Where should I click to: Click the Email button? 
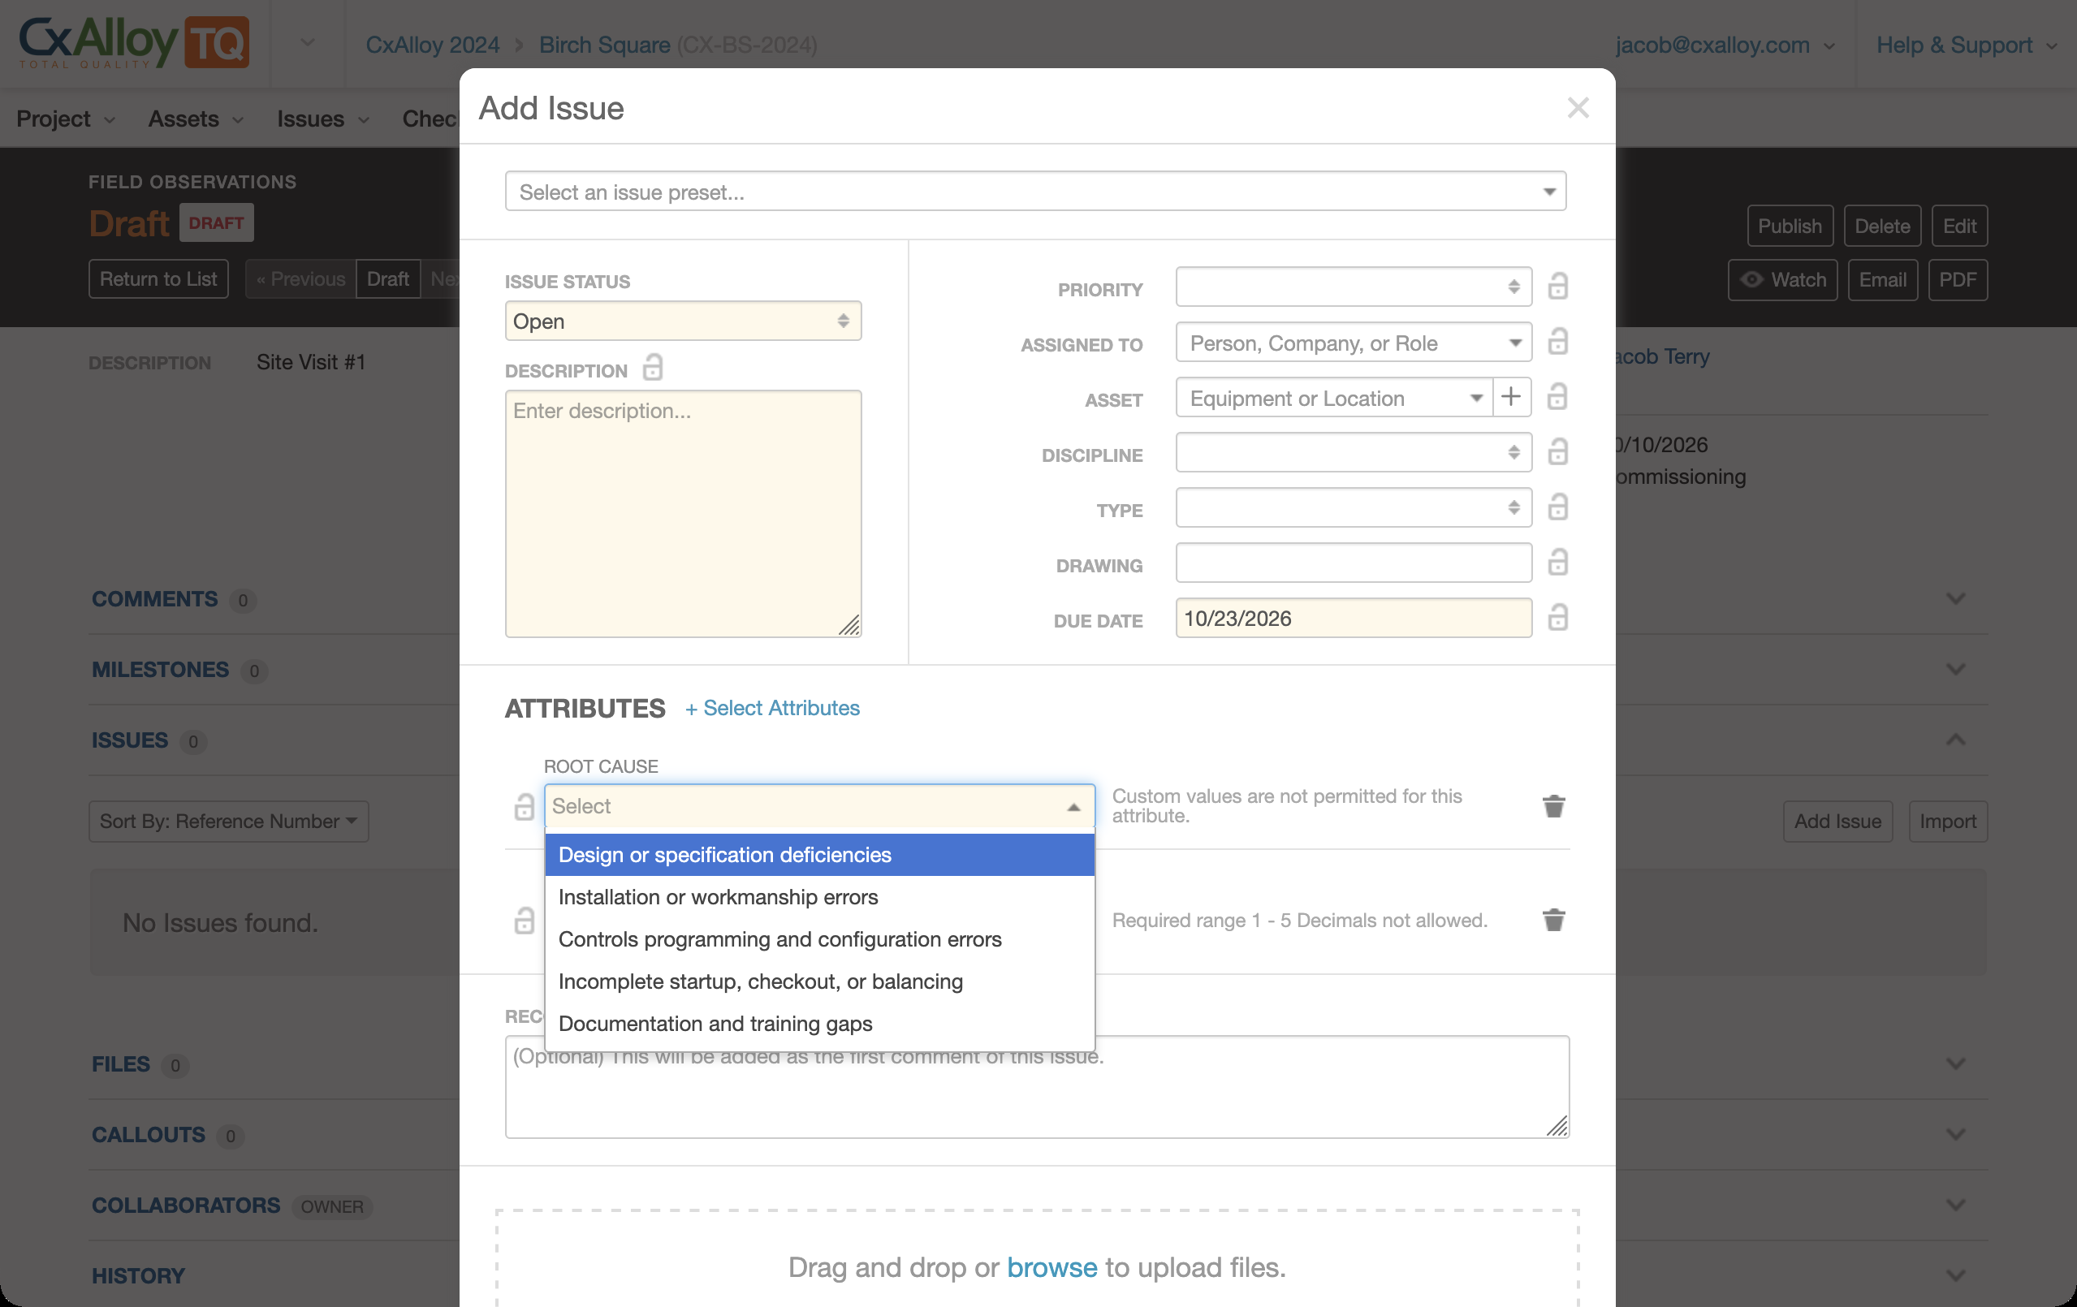pos(1882,279)
